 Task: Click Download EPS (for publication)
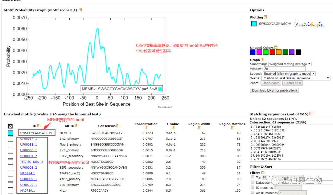point(274,90)
